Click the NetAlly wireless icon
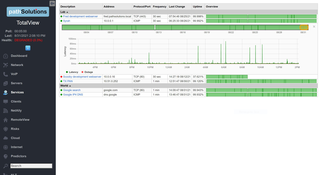Viewport: 320px width, 175px height. click(x=5, y=111)
